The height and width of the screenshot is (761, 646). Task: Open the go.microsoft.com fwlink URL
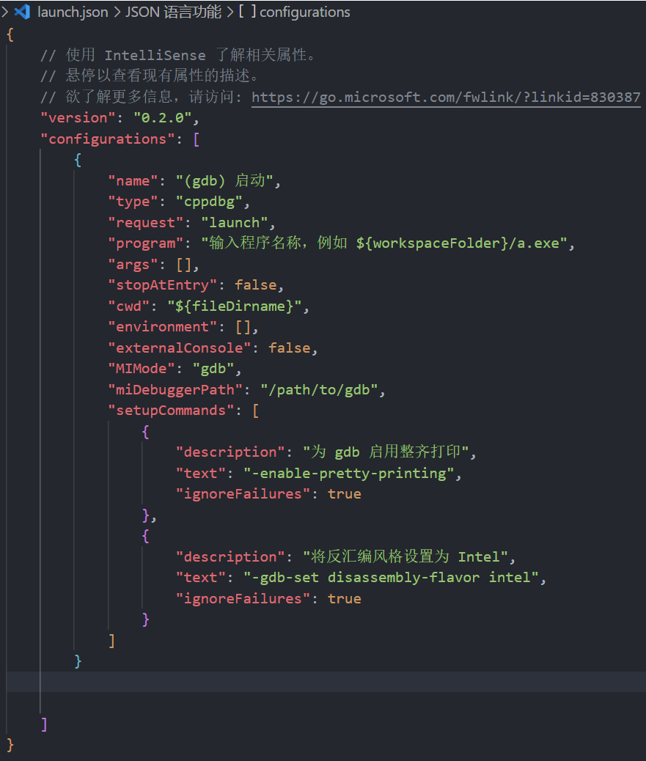click(x=446, y=97)
